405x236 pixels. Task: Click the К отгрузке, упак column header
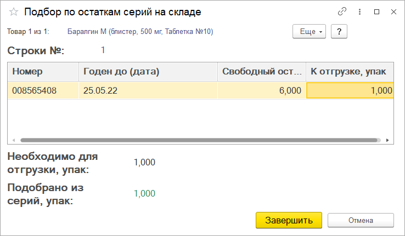(350, 71)
